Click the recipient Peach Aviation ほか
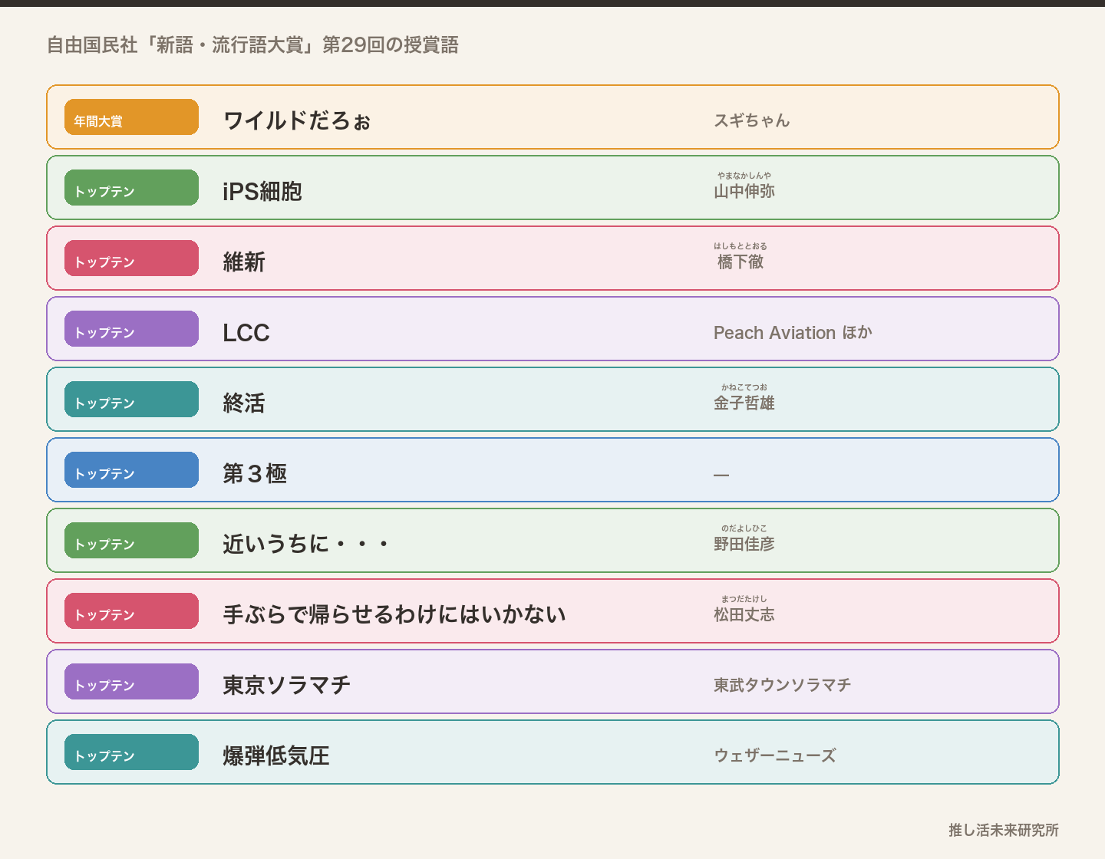Screen dimensions: 1105x859 point(793,332)
